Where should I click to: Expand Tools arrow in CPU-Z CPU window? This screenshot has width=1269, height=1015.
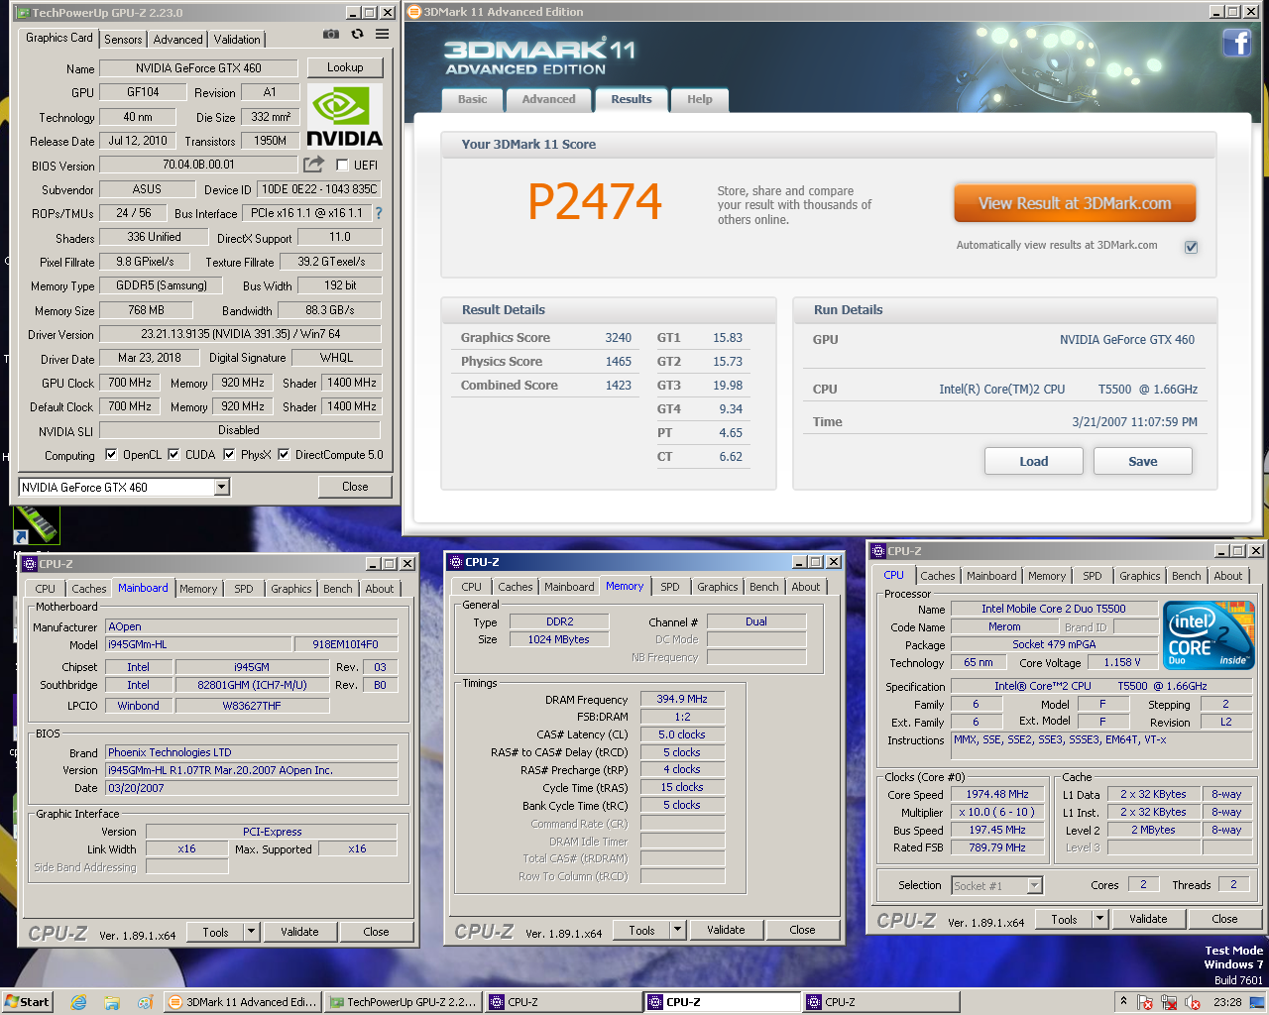[1099, 919]
